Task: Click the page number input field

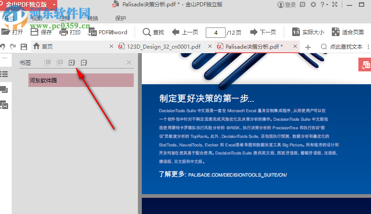Action: [215, 32]
